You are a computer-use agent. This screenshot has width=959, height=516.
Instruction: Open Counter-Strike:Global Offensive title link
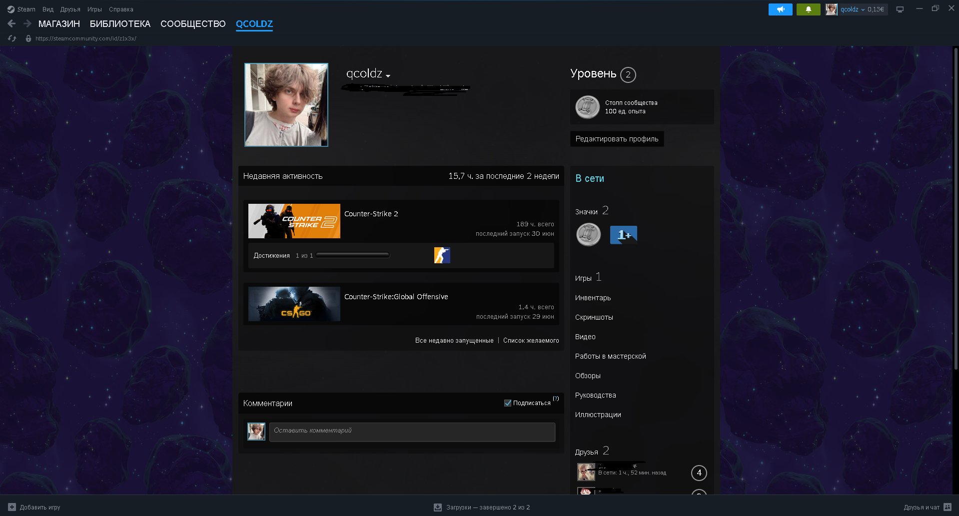[x=396, y=297]
